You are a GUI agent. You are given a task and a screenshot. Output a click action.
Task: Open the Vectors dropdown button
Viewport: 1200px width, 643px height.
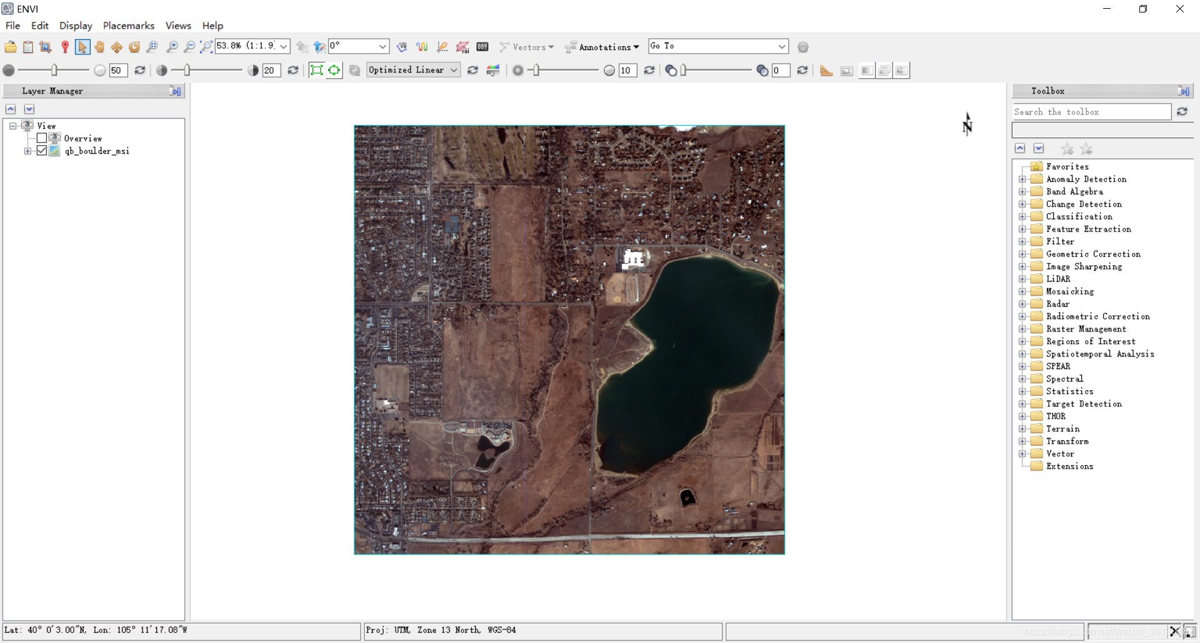(526, 47)
